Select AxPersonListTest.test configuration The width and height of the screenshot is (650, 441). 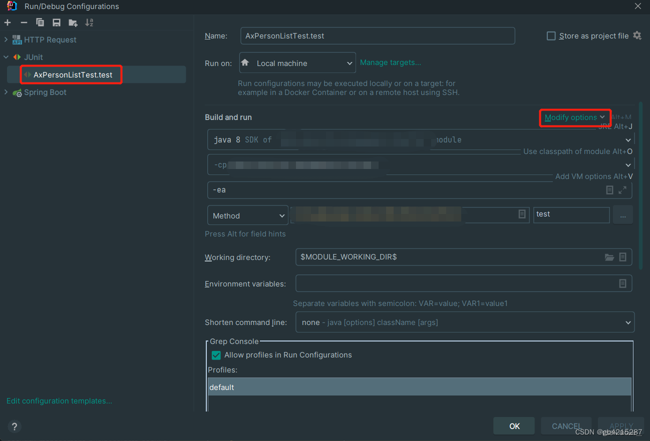click(x=73, y=75)
